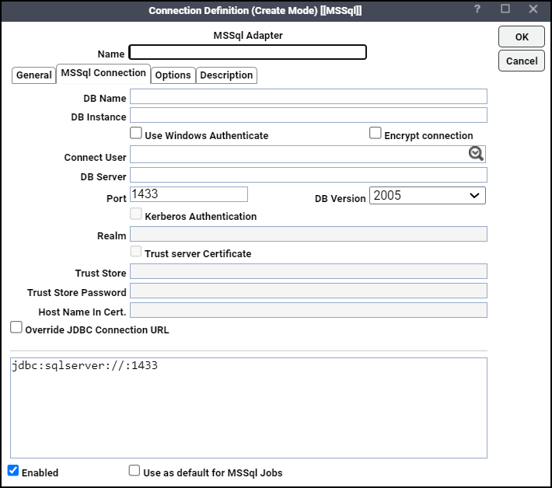This screenshot has height=488, width=552.
Task: Open the DB Version dropdown
Action: 428,195
